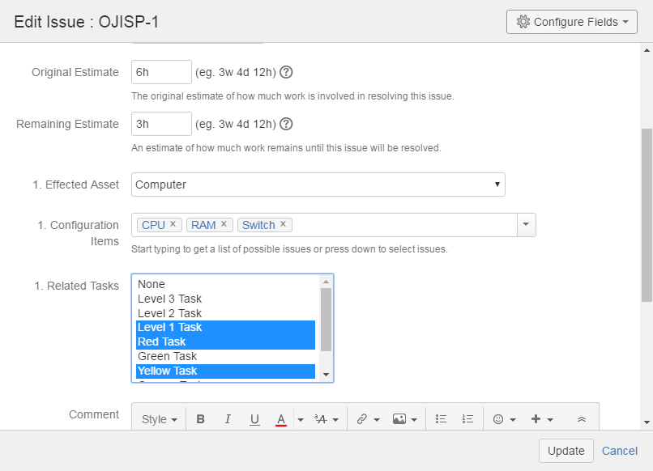
Task: Select Green Task in Related Tasks list
Action: point(167,356)
